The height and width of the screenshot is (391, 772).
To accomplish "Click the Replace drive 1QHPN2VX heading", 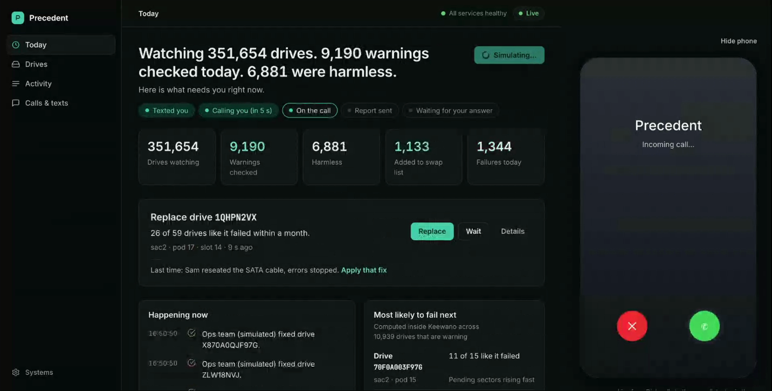I will point(204,218).
